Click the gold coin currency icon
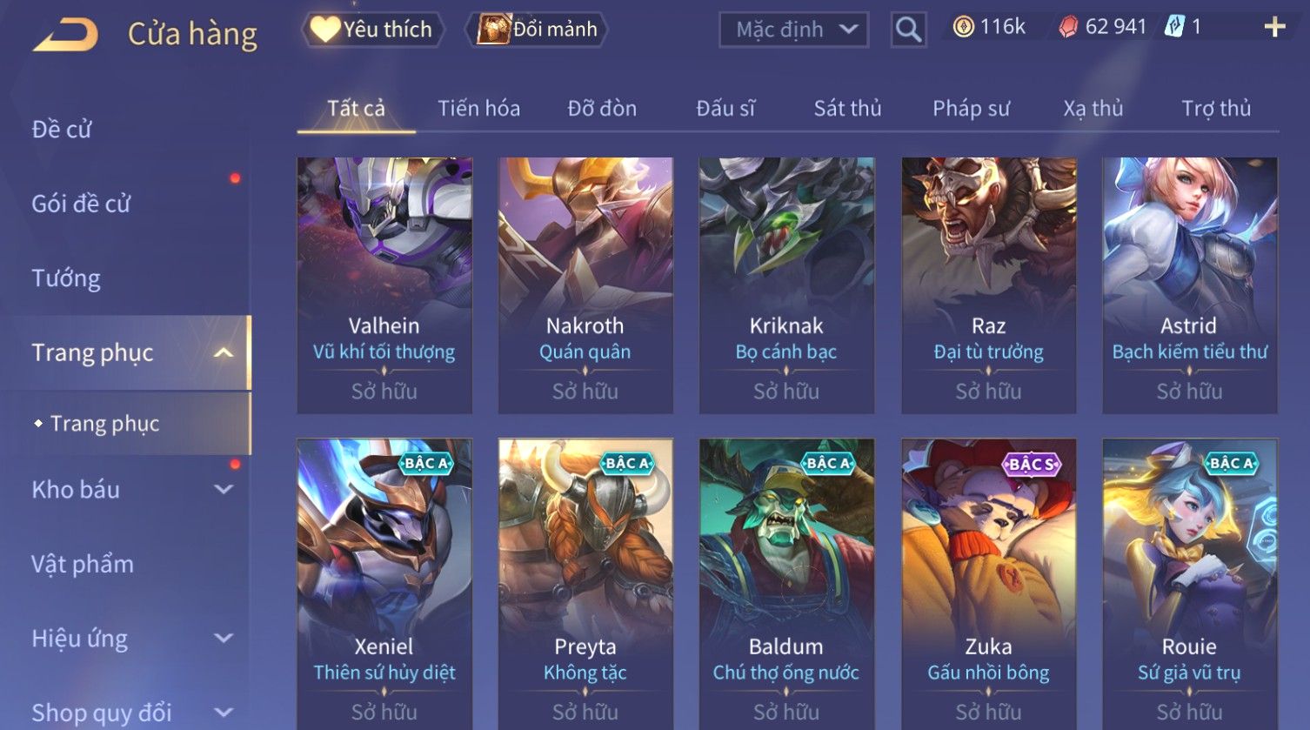This screenshot has width=1310, height=730. pos(963,28)
